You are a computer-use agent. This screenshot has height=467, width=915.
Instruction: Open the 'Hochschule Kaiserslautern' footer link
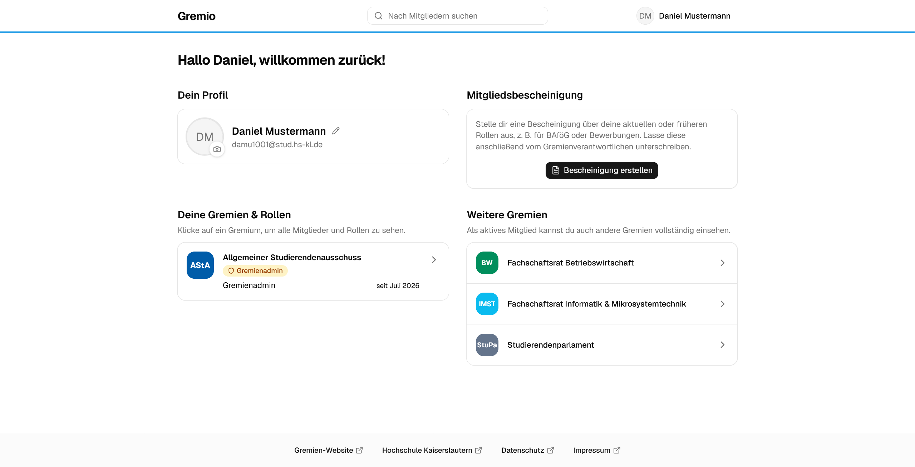(x=432, y=450)
